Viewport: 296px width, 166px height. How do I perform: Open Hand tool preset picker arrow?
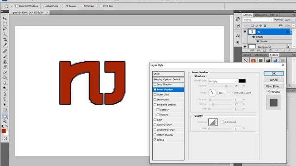(11, 6)
